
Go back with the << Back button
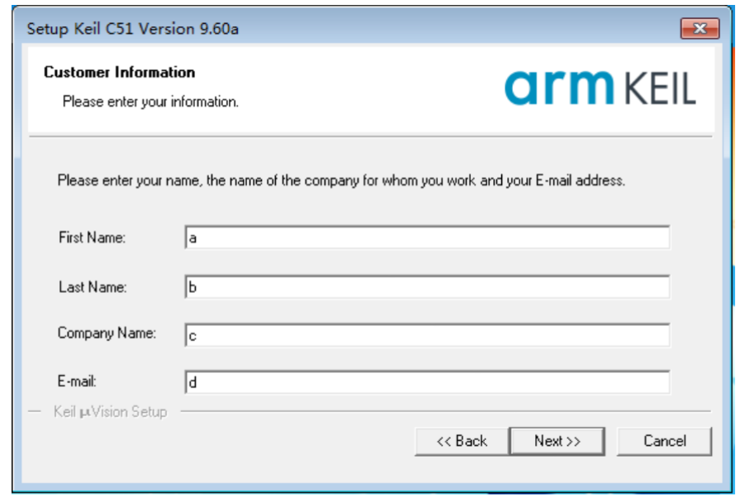tap(462, 441)
